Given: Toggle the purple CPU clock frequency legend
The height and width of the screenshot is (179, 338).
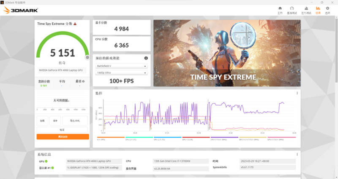Looking at the screenshot, I should 224,139.
